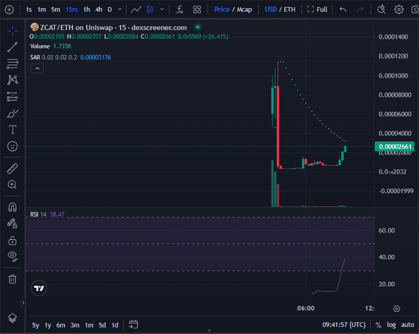419x334 pixels.
Task: Set date range to 5y
Action: [x=36, y=325]
